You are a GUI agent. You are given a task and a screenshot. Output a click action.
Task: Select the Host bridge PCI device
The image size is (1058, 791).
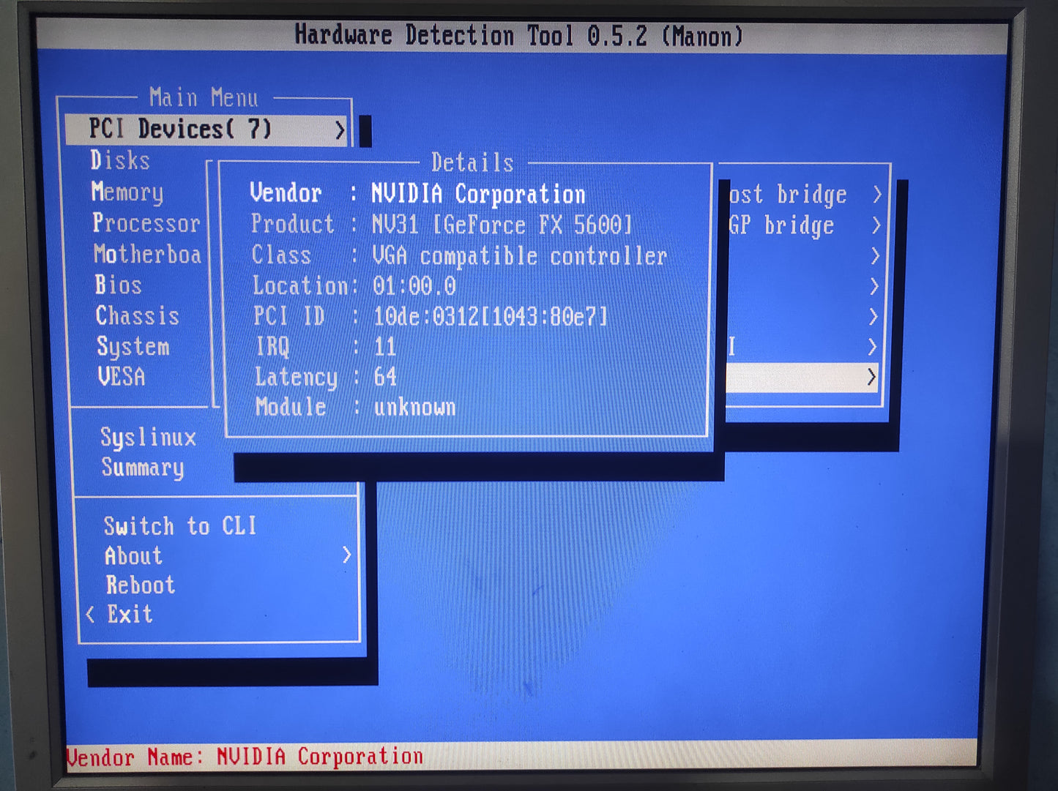pyautogui.click(x=788, y=195)
